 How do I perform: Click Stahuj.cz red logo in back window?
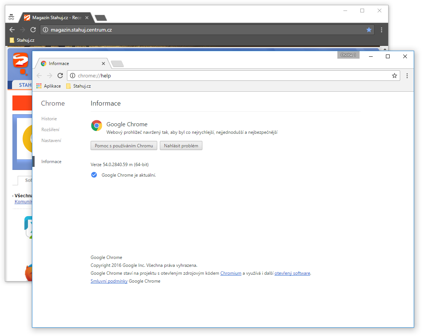tap(20, 64)
